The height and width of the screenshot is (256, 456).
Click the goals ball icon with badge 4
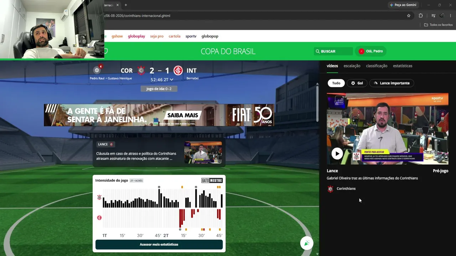(97, 70)
